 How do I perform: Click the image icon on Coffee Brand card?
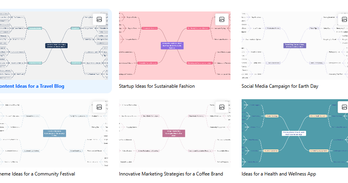tap(222, 107)
